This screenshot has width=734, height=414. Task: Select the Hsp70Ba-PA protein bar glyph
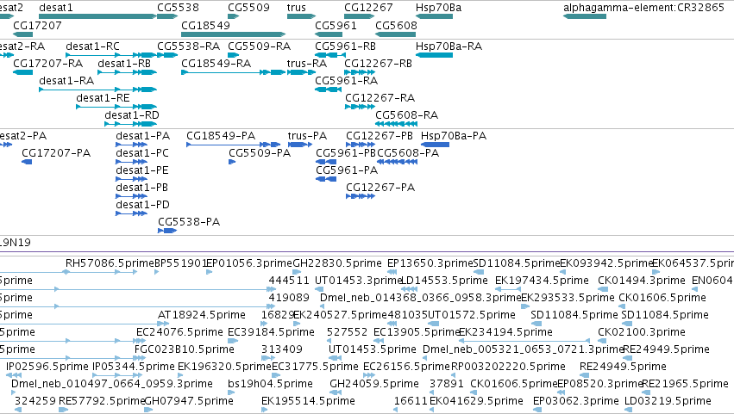(435, 145)
